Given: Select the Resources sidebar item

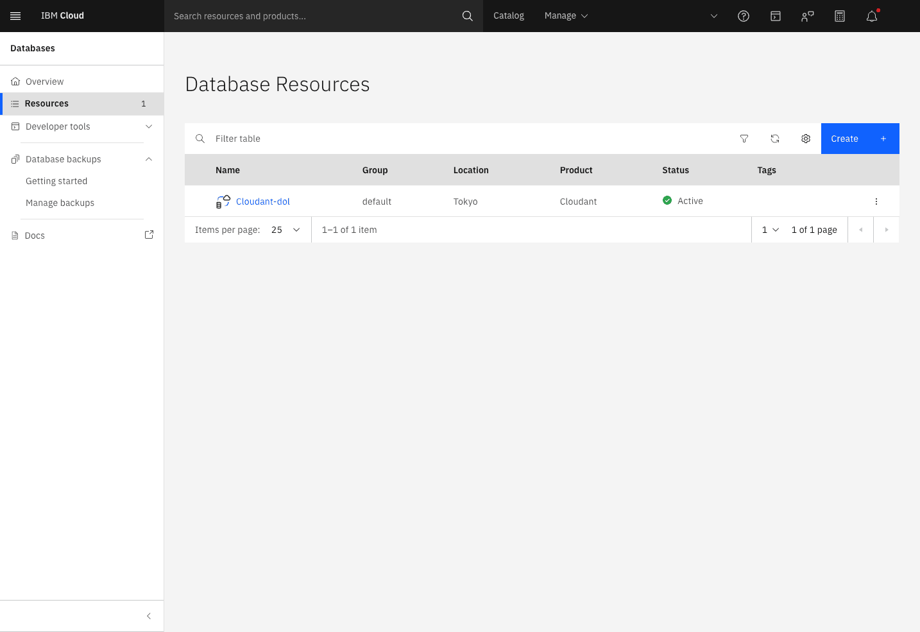Looking at the screenshot, I should click(x=82, y=104).
